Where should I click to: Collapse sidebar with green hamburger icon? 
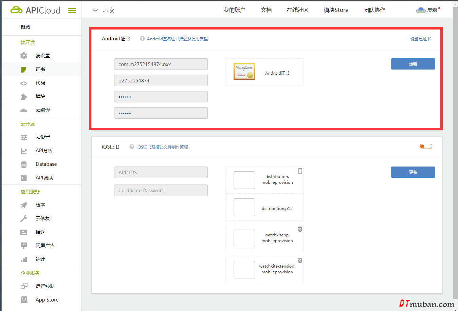(72, 11)
